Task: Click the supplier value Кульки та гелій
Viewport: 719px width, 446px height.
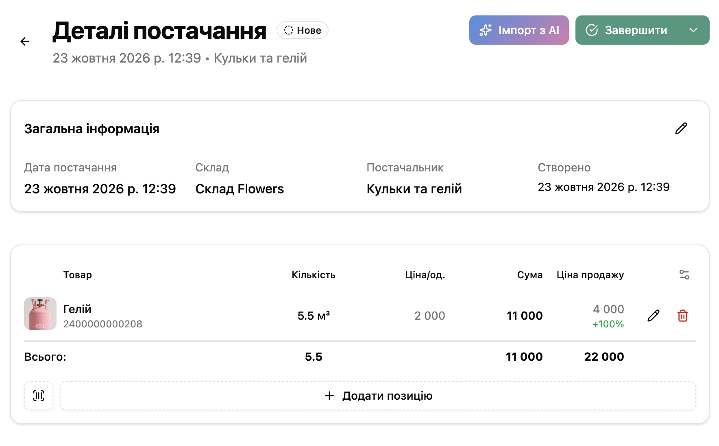Action: click(414, 189)
